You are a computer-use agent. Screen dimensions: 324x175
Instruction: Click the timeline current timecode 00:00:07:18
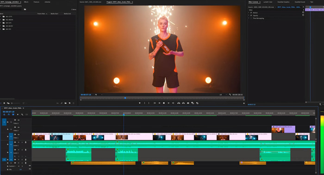coord(8,111)
